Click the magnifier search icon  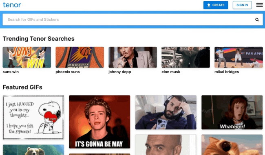pyautogui.click(x=257, y=20)
